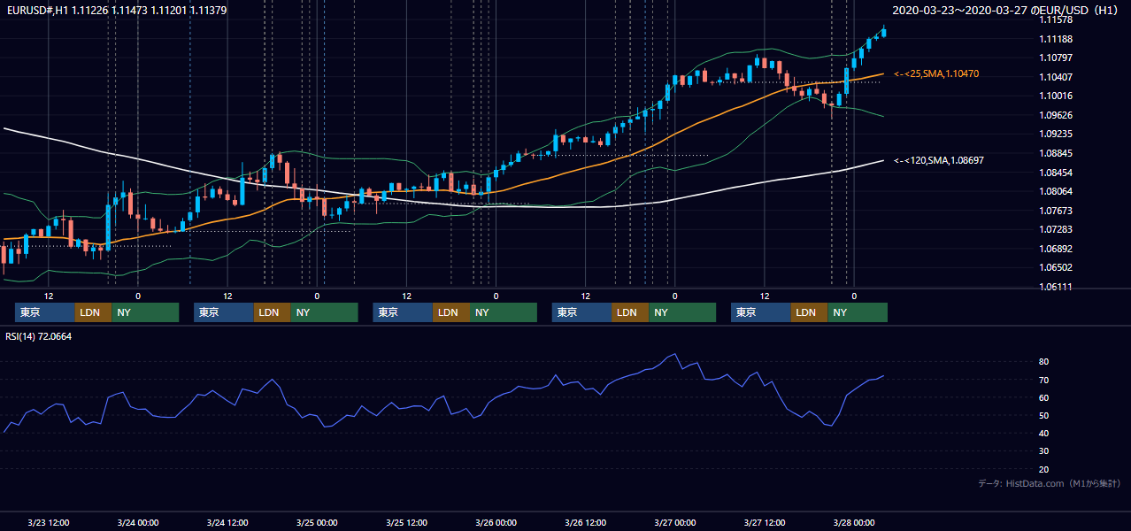The height and width of the screenshot is (531, 1131).
Task: Click price axis value 1.08064
Action: click(1055, 192)
